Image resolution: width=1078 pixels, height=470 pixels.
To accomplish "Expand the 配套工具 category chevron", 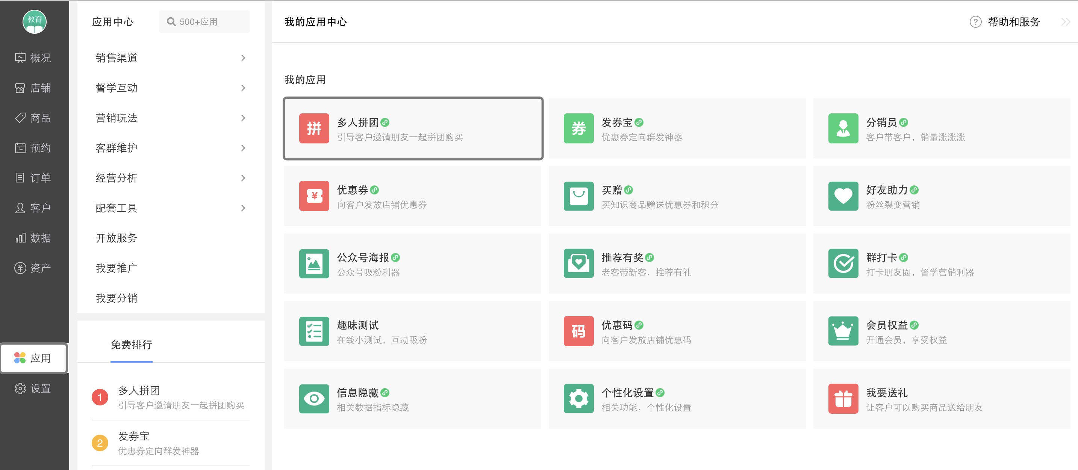I will pyautogui.click(x=243, y=208).
